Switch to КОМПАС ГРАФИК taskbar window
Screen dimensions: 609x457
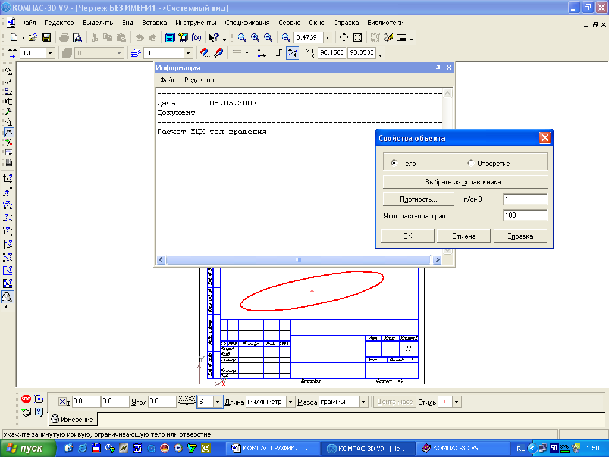coord(272,449)
